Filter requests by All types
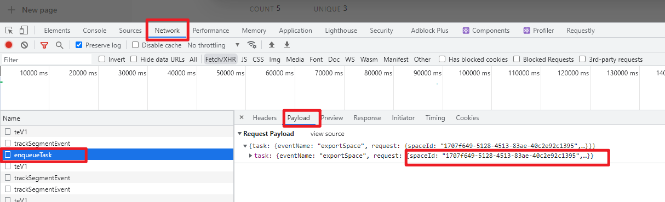The image size is (665, 202). coord(193,60)
